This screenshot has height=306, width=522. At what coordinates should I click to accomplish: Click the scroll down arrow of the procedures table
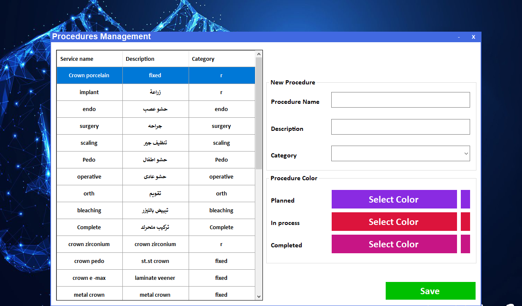(259, 297)
